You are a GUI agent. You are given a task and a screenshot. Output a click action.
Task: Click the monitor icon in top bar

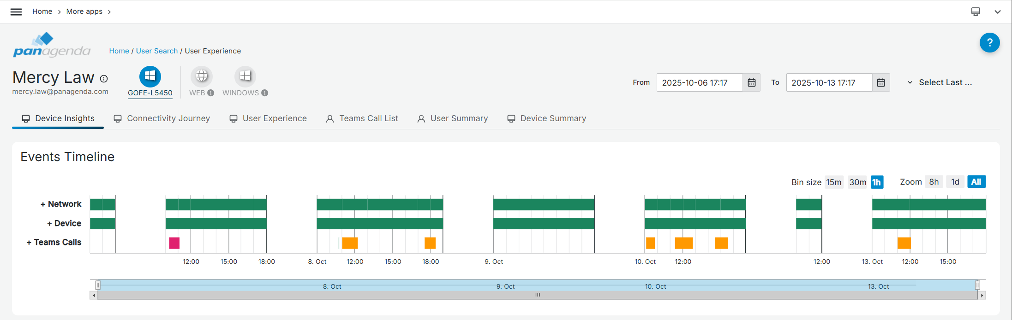click(976, 12)
